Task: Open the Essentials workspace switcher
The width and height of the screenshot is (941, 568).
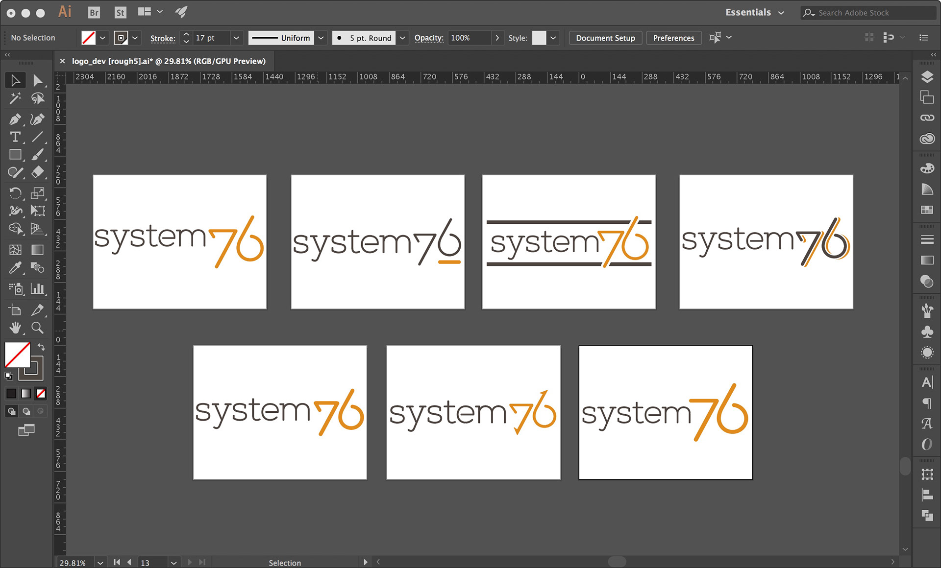Action: pos(754,13)
